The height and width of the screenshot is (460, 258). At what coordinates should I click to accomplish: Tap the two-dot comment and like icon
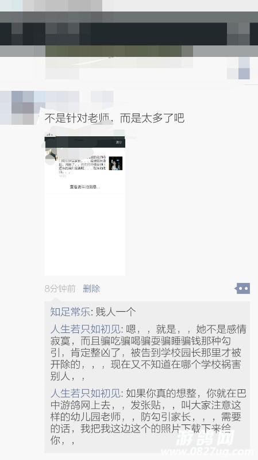coord(242,289)
